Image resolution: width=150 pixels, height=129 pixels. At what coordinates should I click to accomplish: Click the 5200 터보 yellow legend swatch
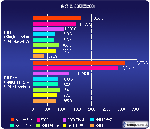65,125
